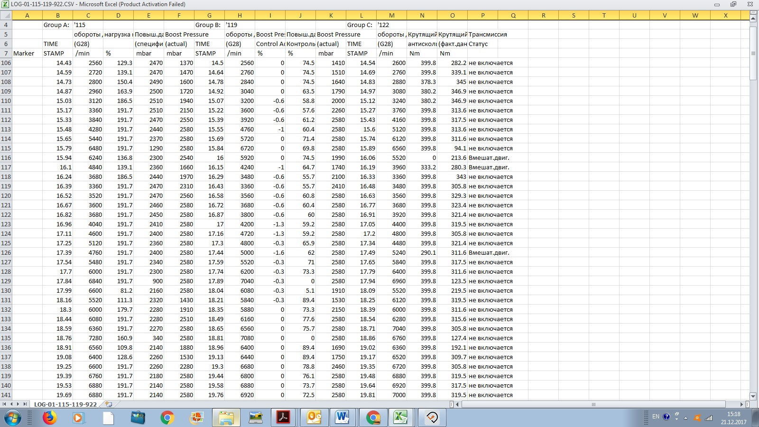Click the Insert Worksheet tab icon
The width and height of the screenshot is (759, 427).
coord(109,404)
